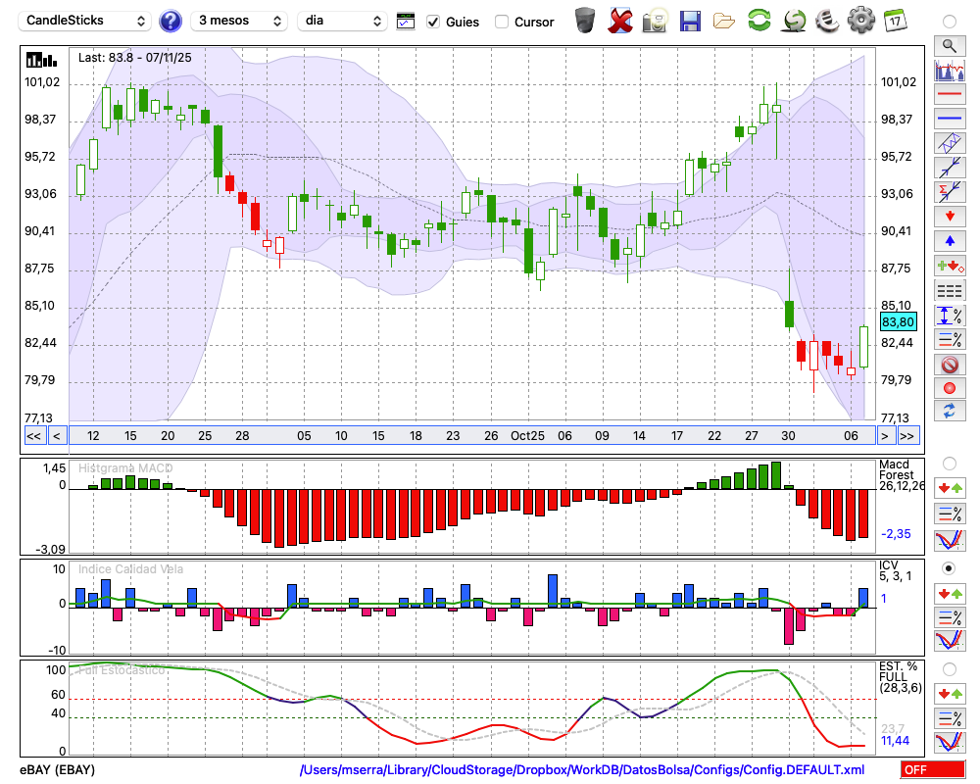Jump to chart end with >> button
The height and width of the screenshot is (784, 980).
(908, 436)
